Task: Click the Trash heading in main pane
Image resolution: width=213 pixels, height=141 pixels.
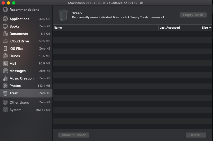Action: [77, 13]
